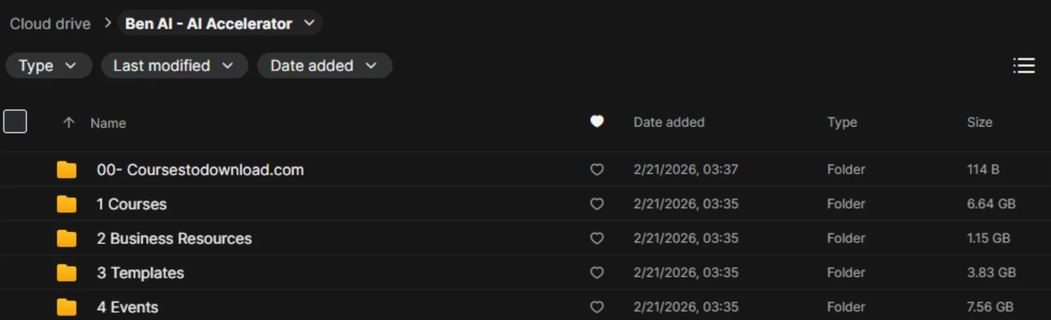Go to Cloud drive breadcrumb
Screen dimensions: 1051x320
tap(50, 24)
